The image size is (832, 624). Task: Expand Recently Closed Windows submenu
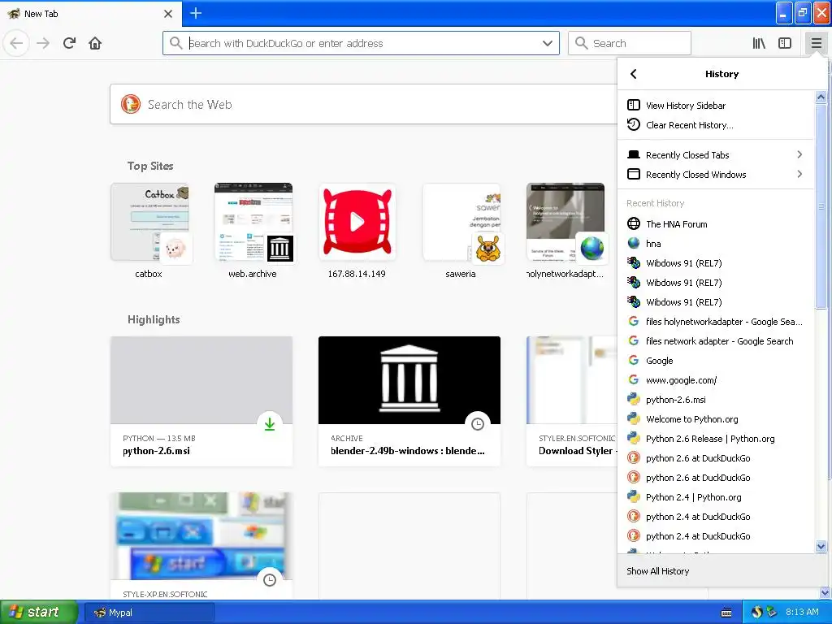tap(715, 175)
